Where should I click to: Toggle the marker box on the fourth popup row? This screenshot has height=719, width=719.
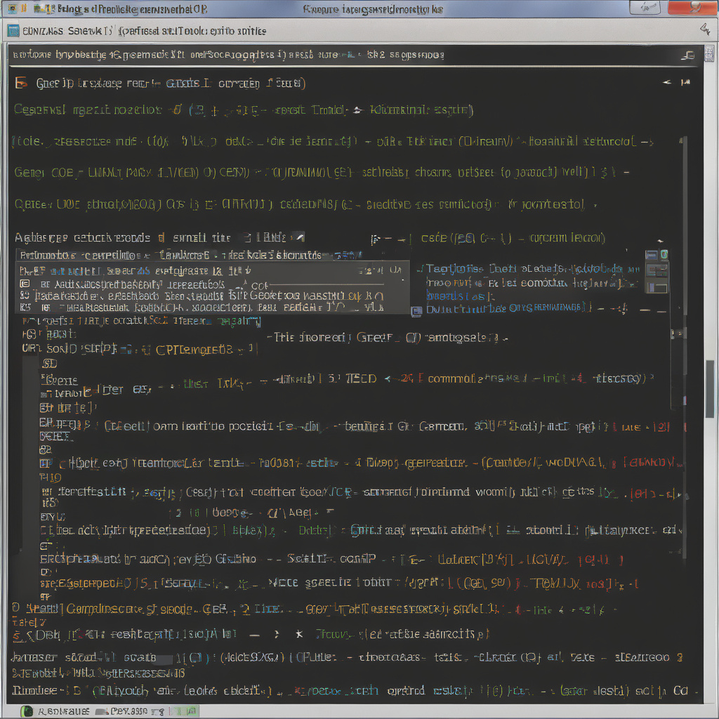coord(25,308)
